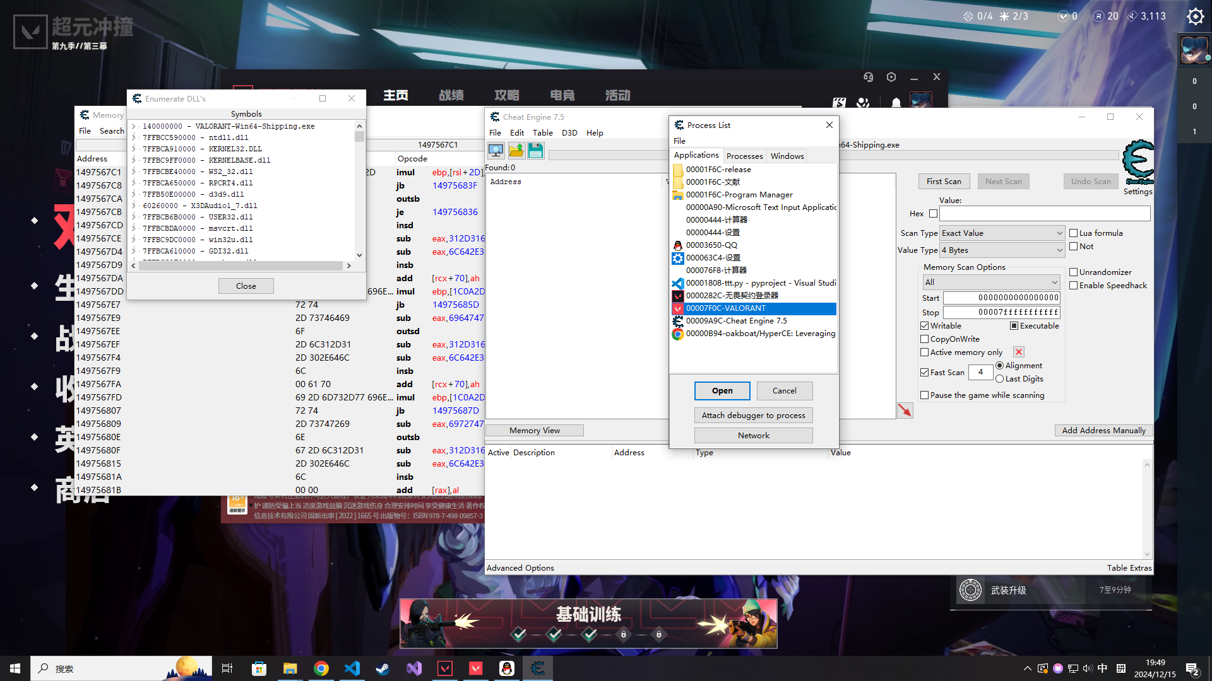
Task: Open blue VS Code taskbar icon
Action: click(x=352, y=668)
